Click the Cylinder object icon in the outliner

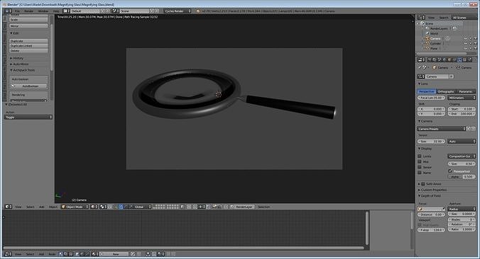pyautogui.click(x=427, y=43)
